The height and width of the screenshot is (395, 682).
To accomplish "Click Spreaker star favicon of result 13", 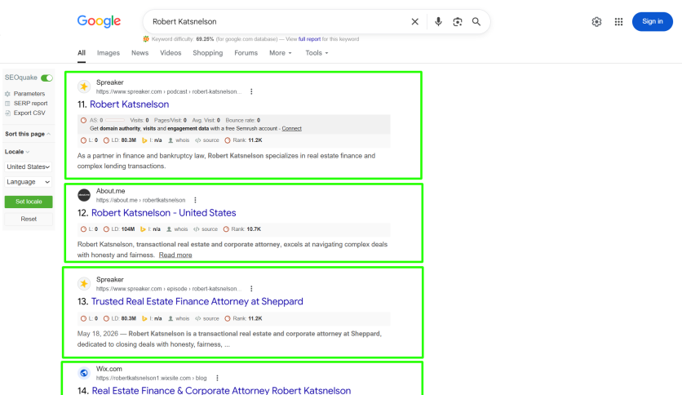I will 84,284.
